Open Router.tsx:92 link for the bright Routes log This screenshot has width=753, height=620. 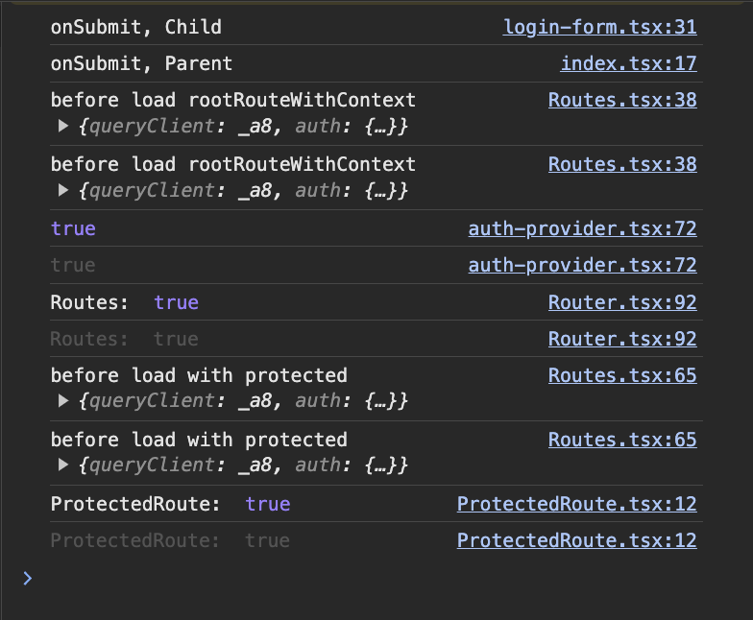(x=622, y=302)
